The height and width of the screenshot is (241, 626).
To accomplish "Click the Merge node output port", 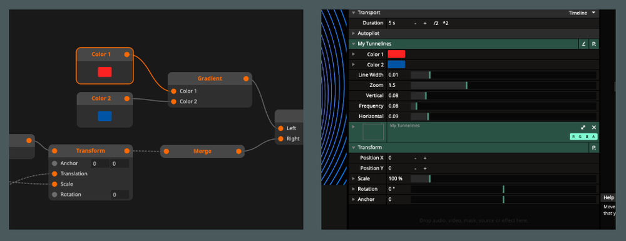I will point(239,151).
